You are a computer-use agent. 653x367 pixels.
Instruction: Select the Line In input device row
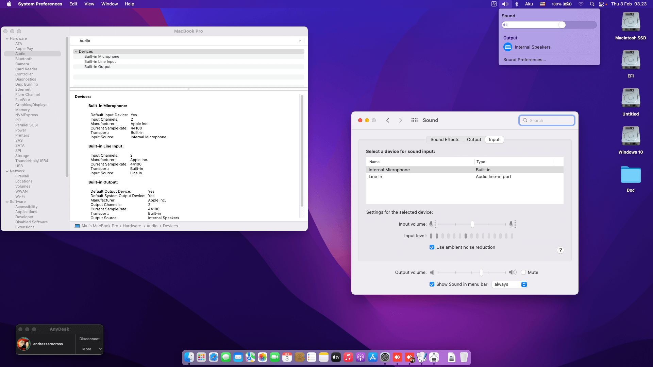click(x=375, y=176)
